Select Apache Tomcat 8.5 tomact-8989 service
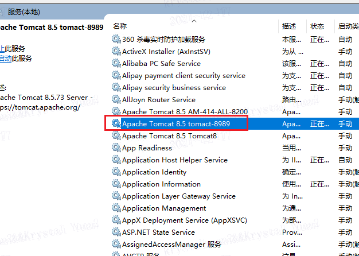 (x=176, y=124)
